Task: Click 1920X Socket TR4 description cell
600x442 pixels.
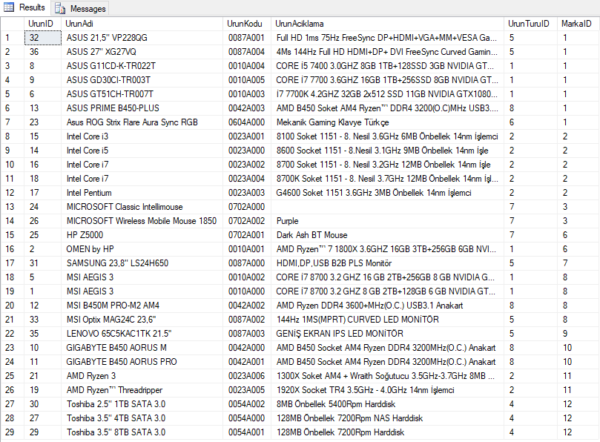Action: [387, 390]
